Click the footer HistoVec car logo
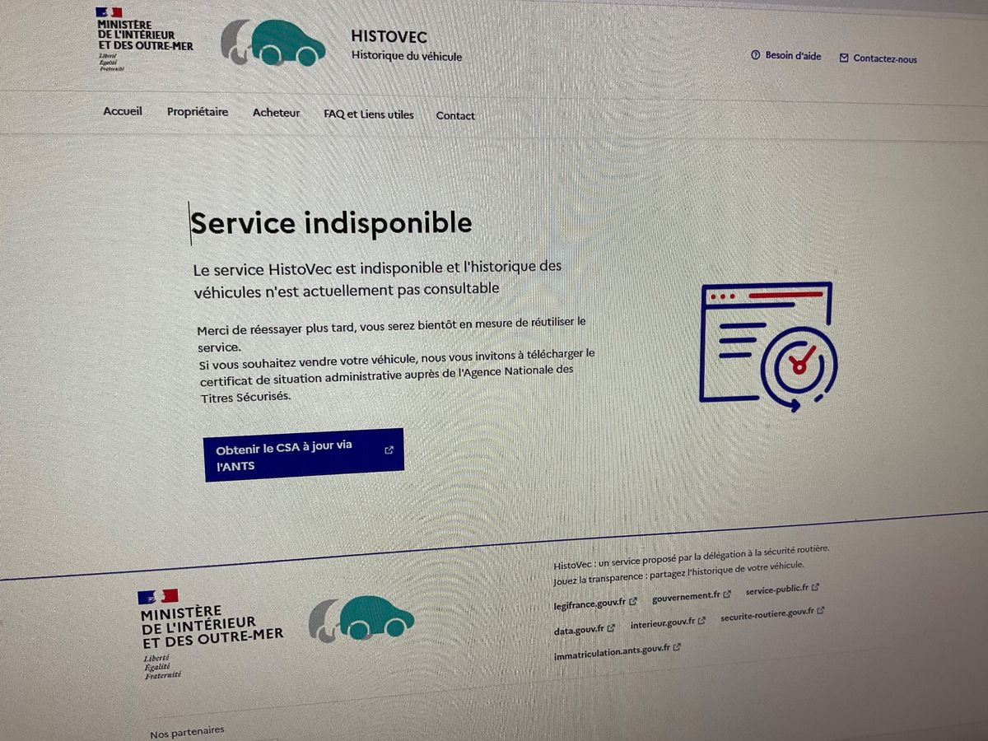988x741 pixels. click(x=361, y=619)
